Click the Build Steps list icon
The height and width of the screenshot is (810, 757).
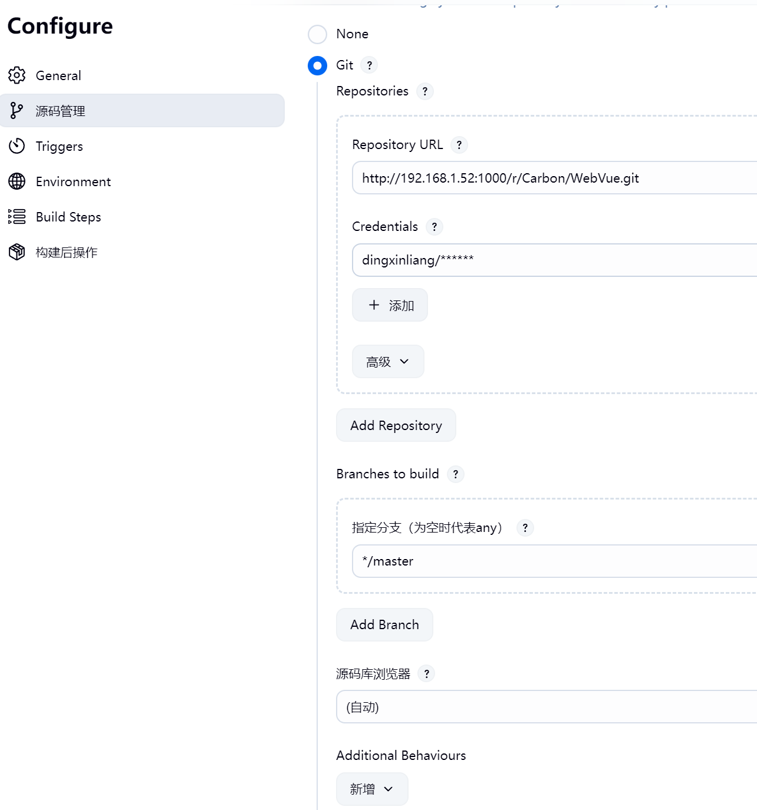[17, 217]
